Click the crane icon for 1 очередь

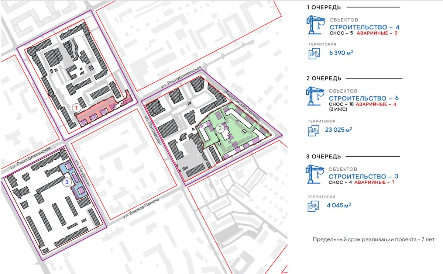click(316, 26)
